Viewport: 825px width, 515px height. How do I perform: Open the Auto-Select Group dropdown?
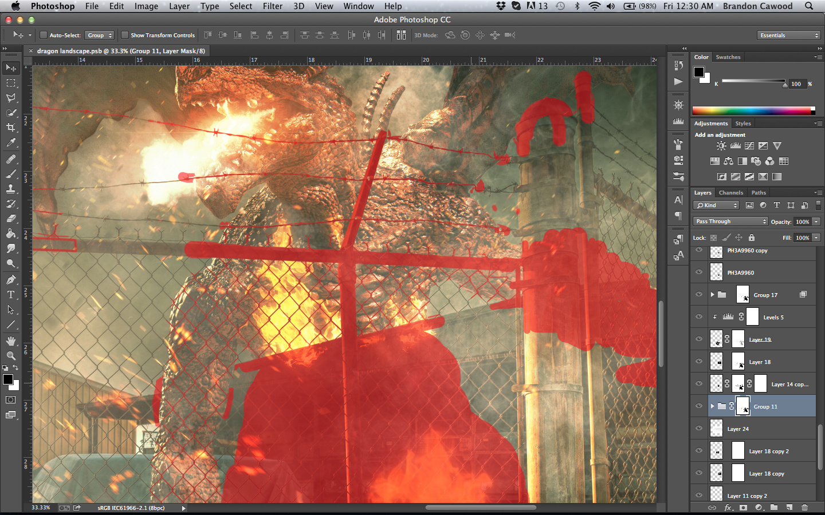(x=100, y=35)
